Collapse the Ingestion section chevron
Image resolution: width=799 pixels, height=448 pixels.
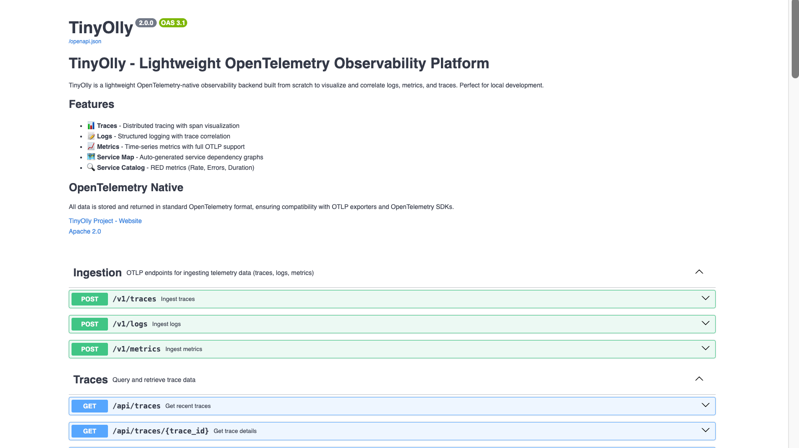[699, 272]
